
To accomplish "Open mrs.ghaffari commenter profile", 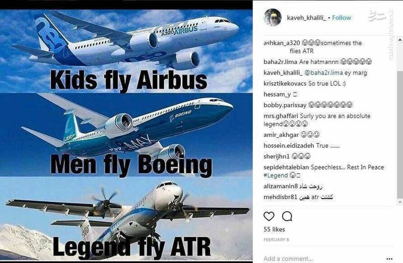I will tap(281, 116).
